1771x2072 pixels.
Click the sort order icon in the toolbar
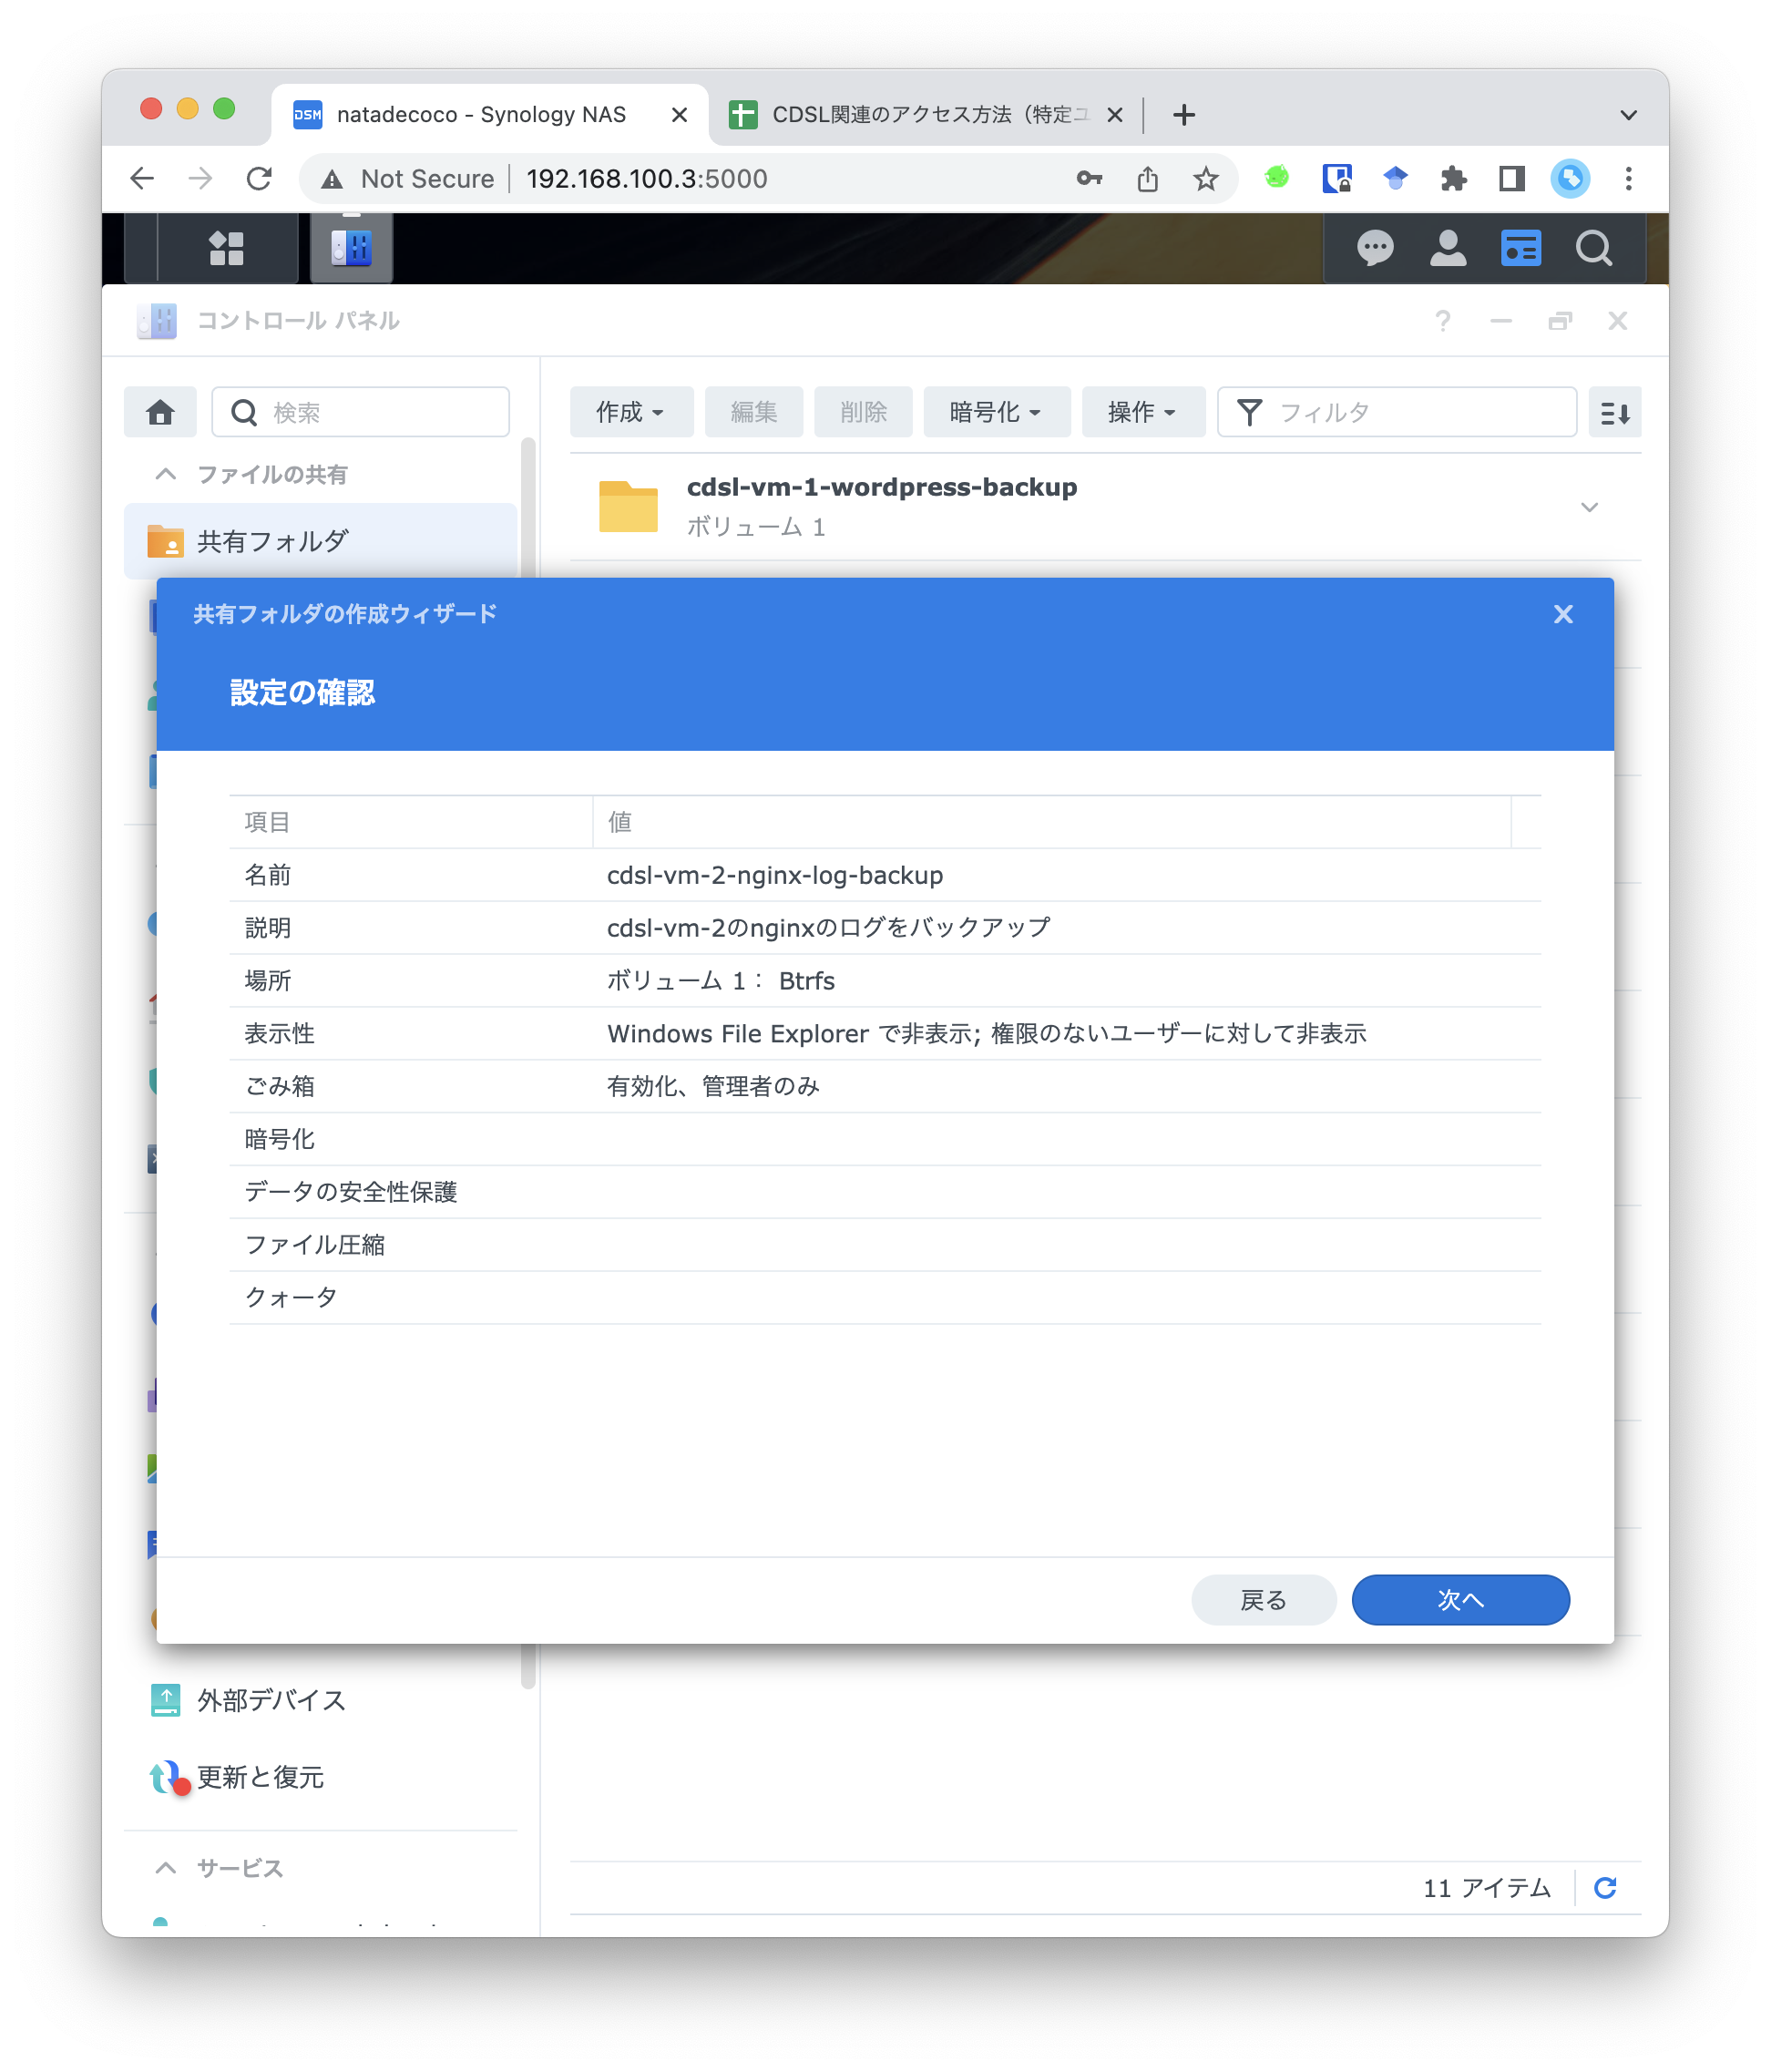click(1614, 411)
